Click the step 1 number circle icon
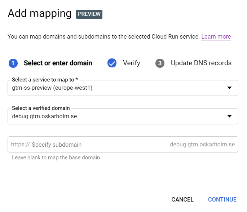The height and width of the screenshot is (212, 247). click(x=13, y=63)
